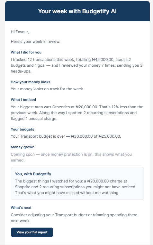Click the greyed Coming soon money protection text
153x245 pixels.
pos(71,157)
